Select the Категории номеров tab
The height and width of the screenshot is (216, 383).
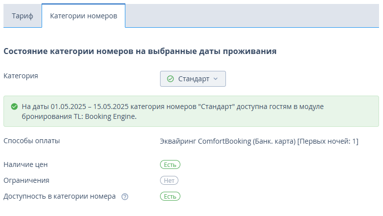click(84, 16)
